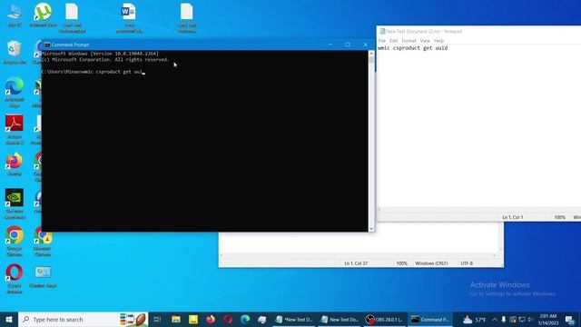Open the notification center icon
581x327 pixels.
570,319
